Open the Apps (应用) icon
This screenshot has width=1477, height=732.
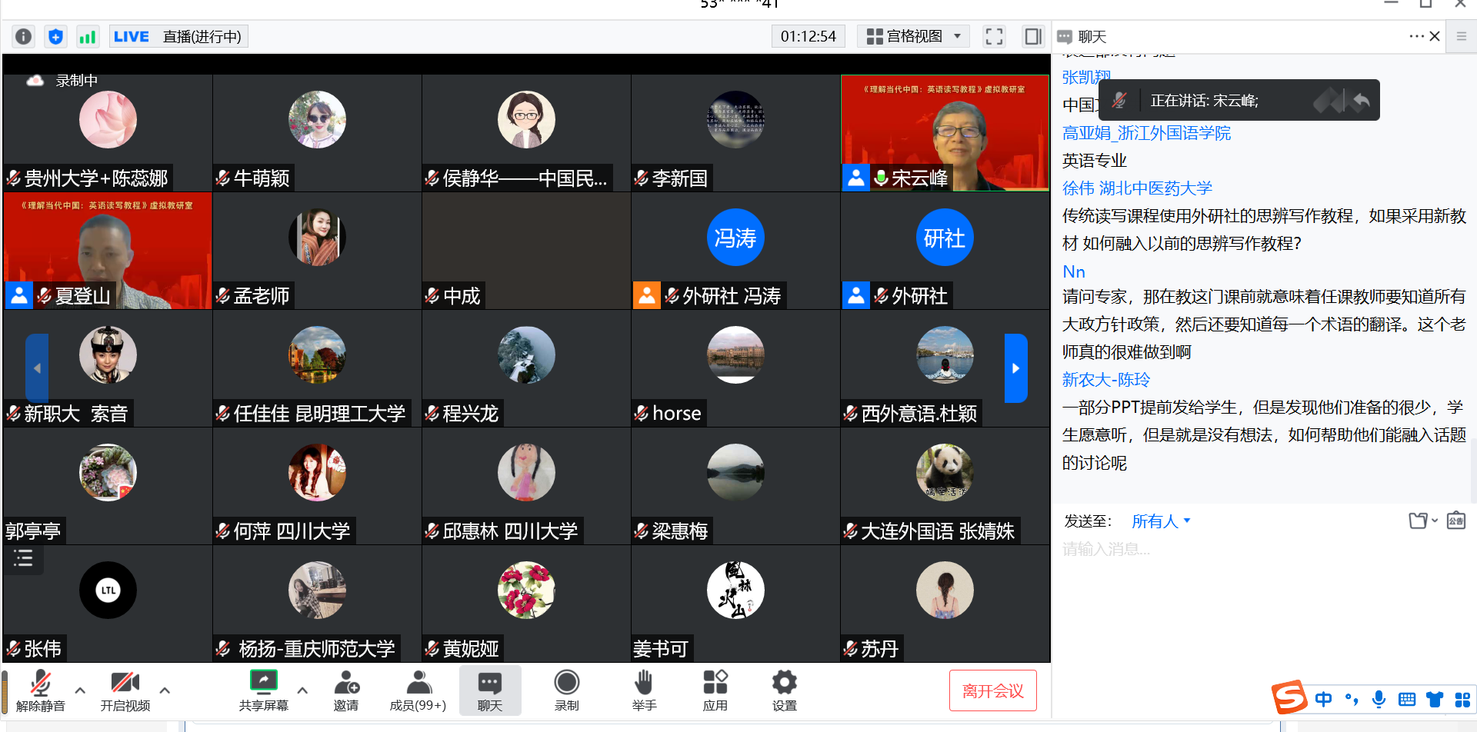point(715,690)
